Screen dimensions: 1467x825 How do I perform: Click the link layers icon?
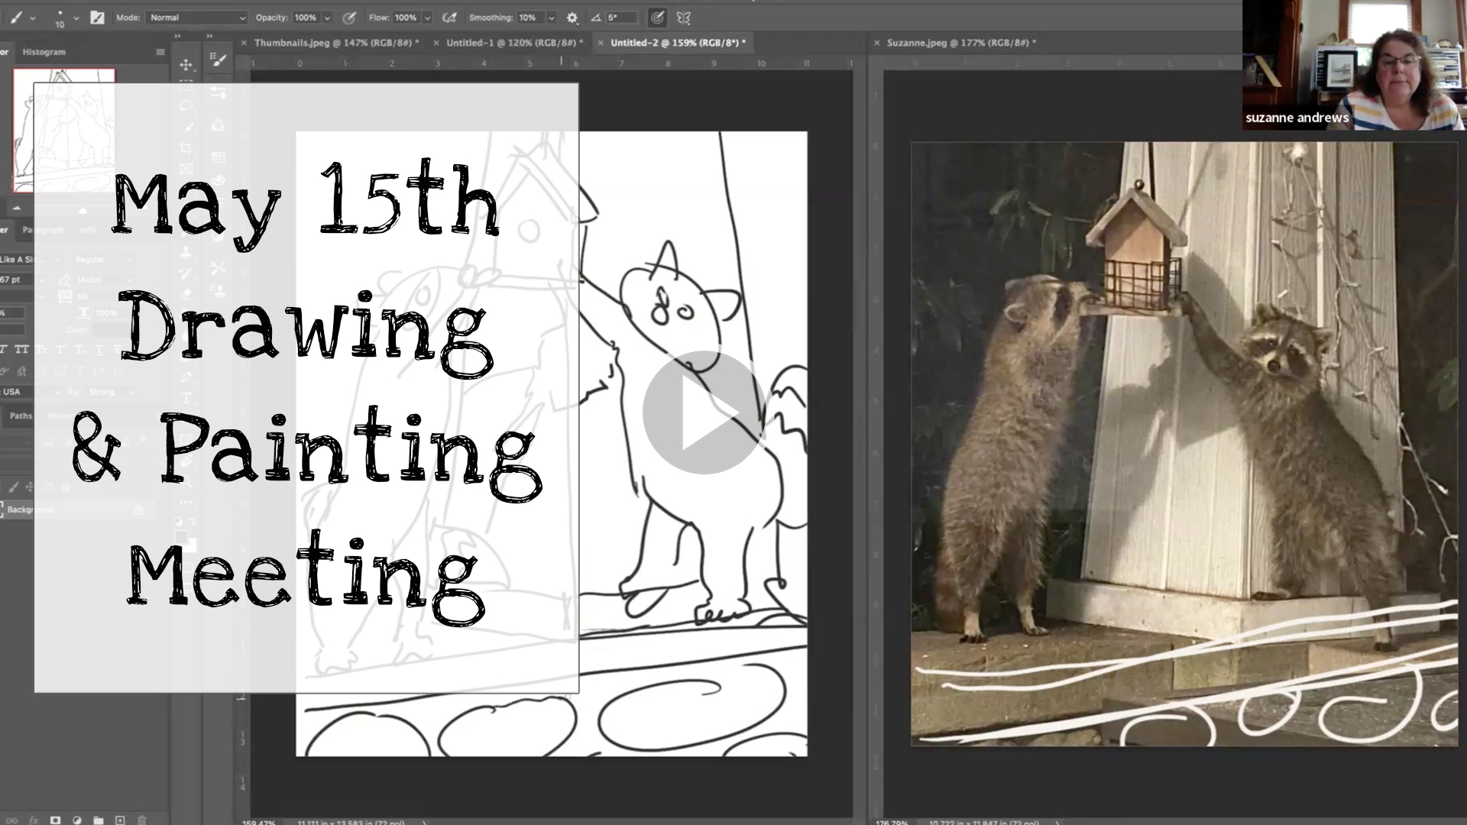point(13,820)
